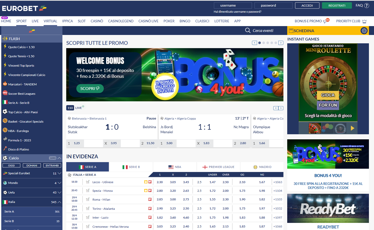Filter Calcio by OGGI
Screen dimensions: 374x230
11,165
